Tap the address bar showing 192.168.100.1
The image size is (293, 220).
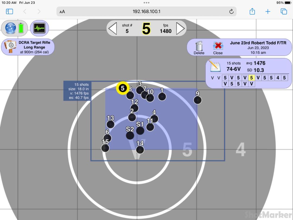pyautogui.click(x=146, y=11)
